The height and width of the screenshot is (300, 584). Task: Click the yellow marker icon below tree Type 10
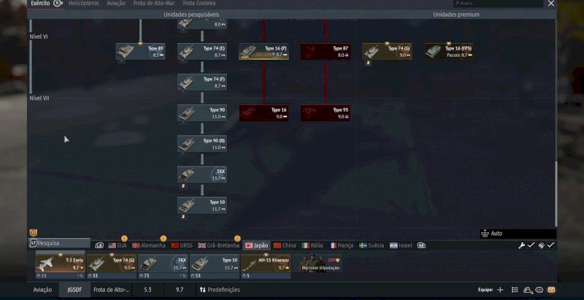[x=183, y=216]
